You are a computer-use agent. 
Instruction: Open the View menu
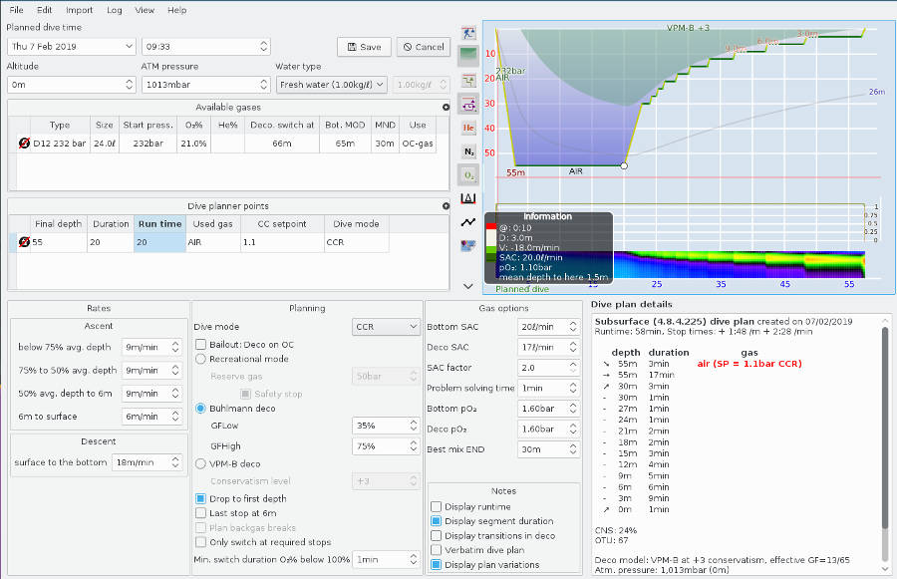[x=145, y=10]
